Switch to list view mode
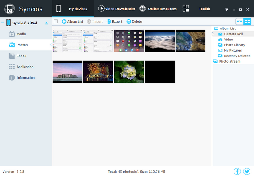This screenshot has width=254, height=177. pos(239,21)
